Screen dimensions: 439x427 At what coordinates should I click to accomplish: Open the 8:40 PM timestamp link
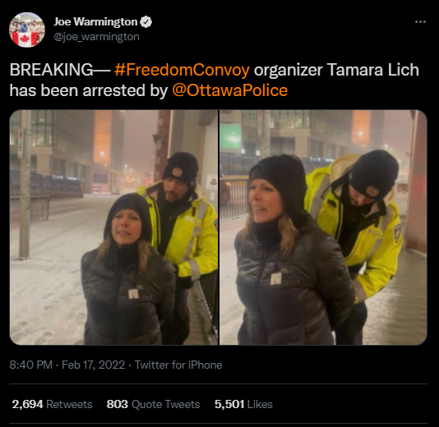(31, 365)
